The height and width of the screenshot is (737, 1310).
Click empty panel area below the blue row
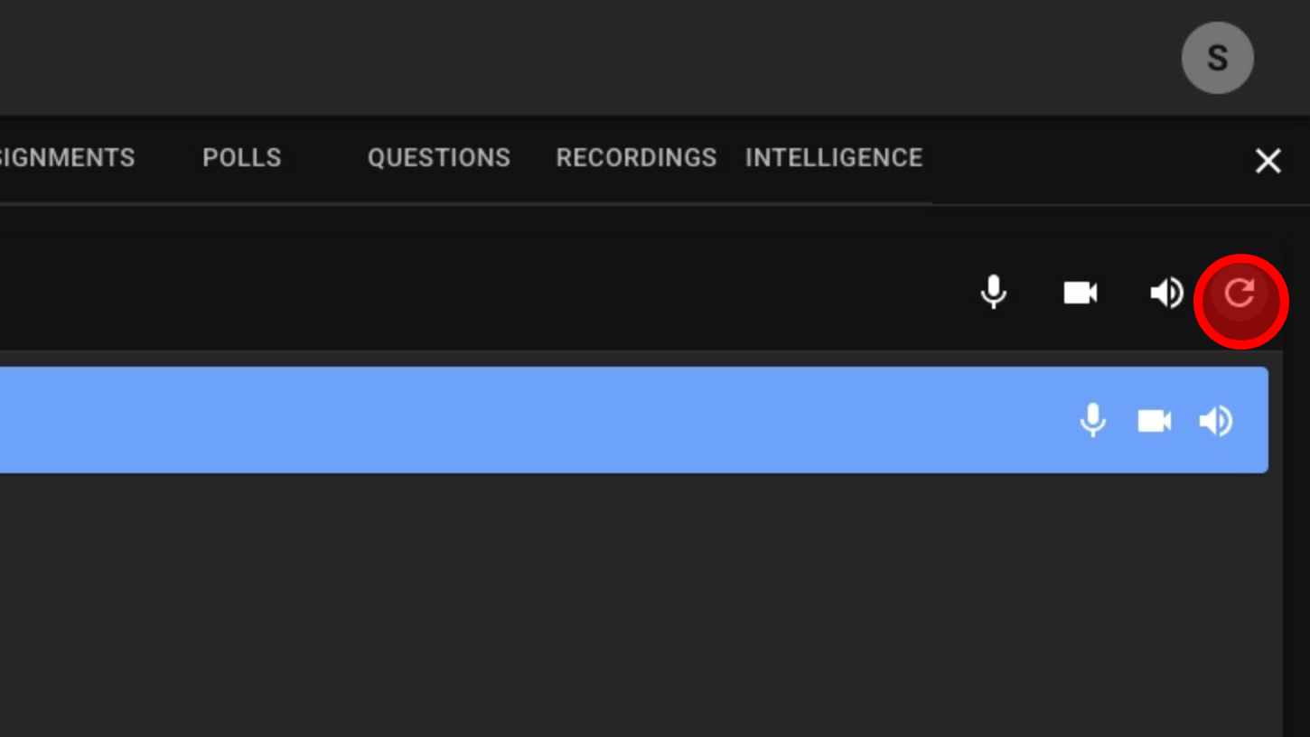click(632, 605)
